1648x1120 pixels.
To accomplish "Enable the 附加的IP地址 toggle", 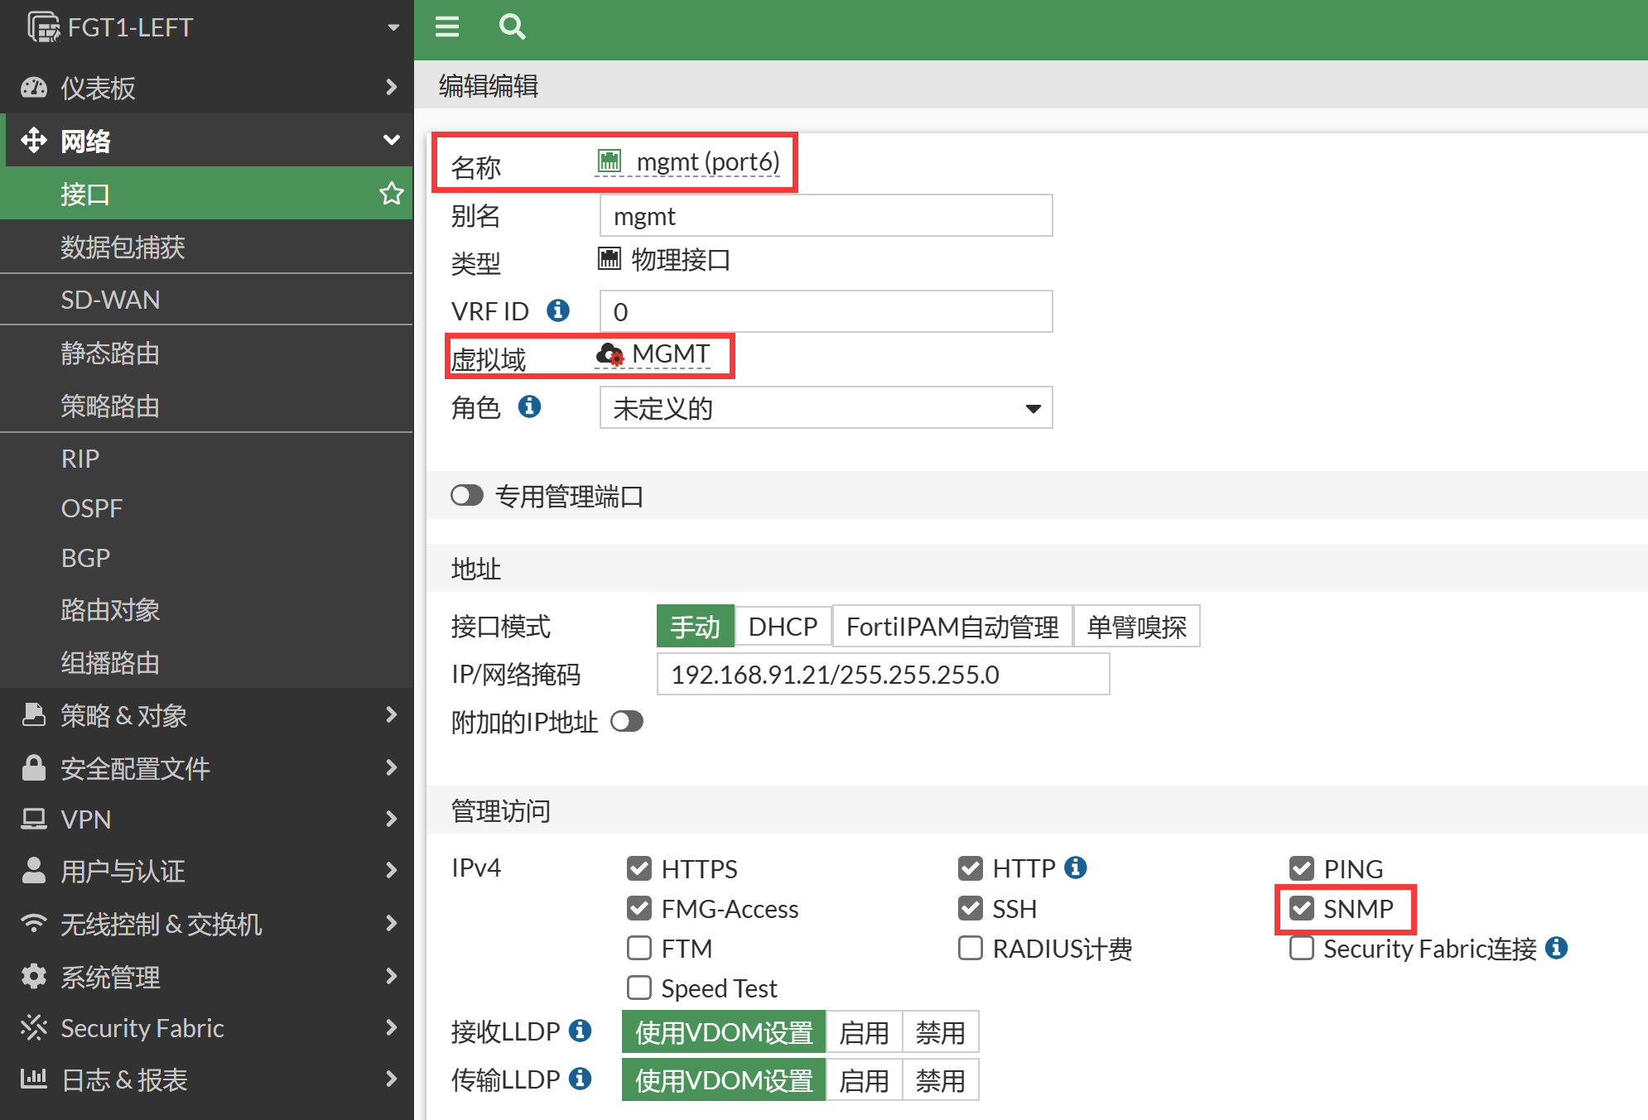I will tap(627, 722).
